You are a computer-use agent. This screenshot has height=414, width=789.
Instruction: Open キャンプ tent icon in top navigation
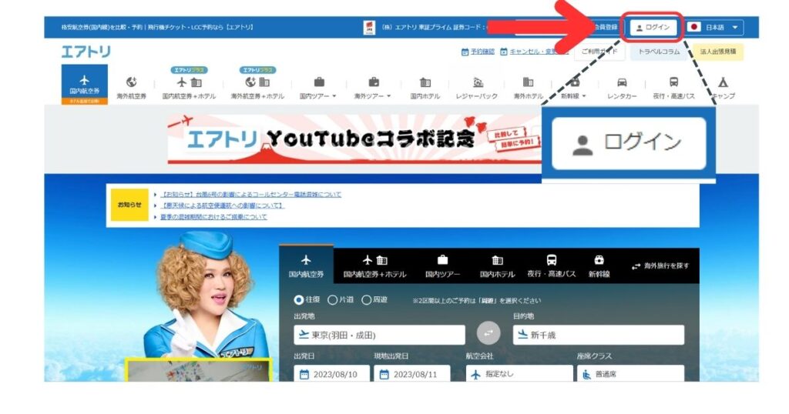pos(723,82)
